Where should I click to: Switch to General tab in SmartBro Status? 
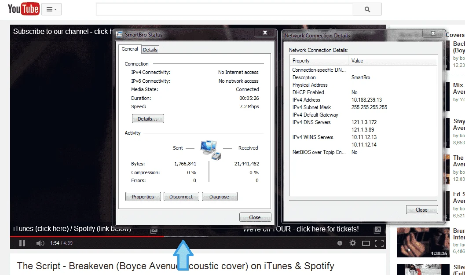click(x=130, y=49)
